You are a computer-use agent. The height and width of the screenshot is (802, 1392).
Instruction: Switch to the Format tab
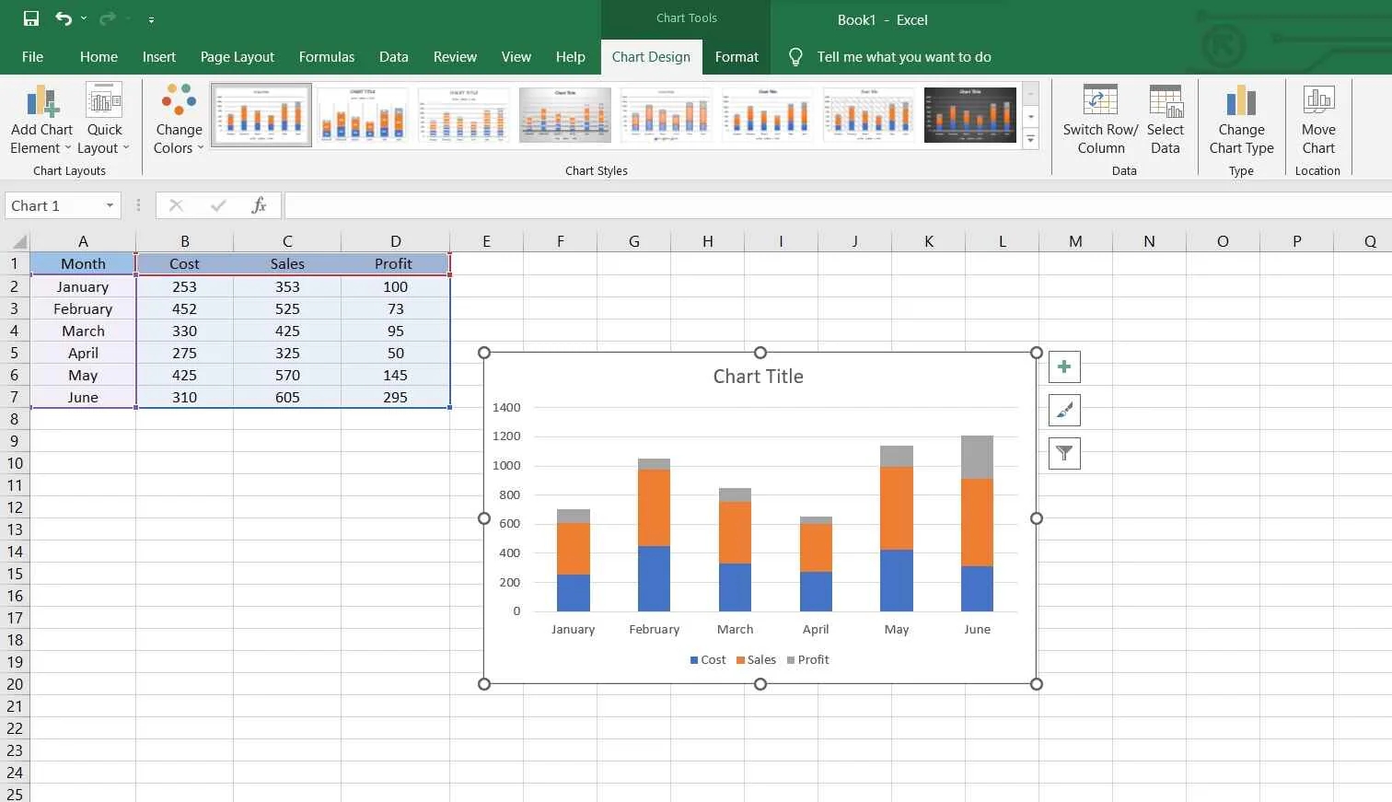point(737,56)
